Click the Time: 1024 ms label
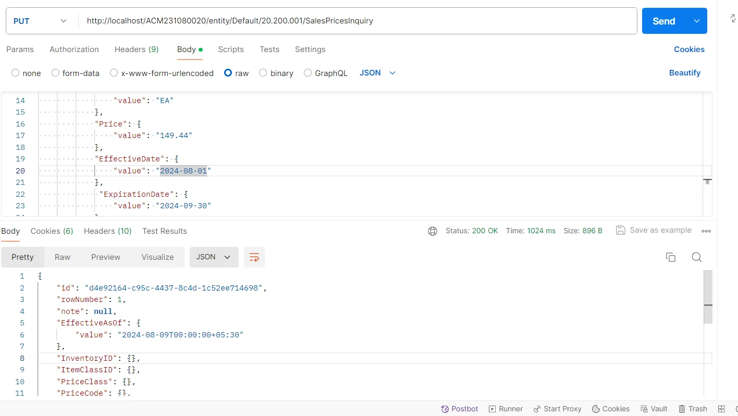The image size is (738, 416). [x=531, y=231]
